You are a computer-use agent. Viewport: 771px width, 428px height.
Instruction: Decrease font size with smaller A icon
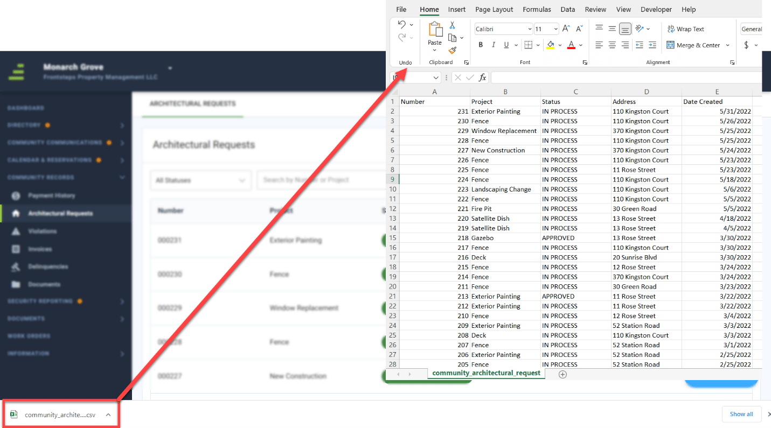579,29
